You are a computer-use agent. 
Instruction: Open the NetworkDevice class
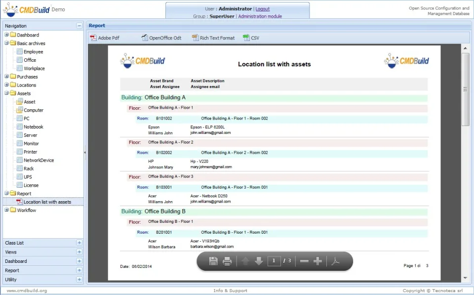[39, 160]
